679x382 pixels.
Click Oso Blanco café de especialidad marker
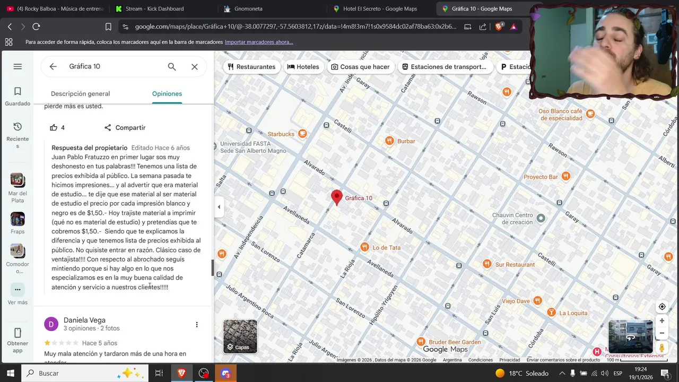click(590, 114)
